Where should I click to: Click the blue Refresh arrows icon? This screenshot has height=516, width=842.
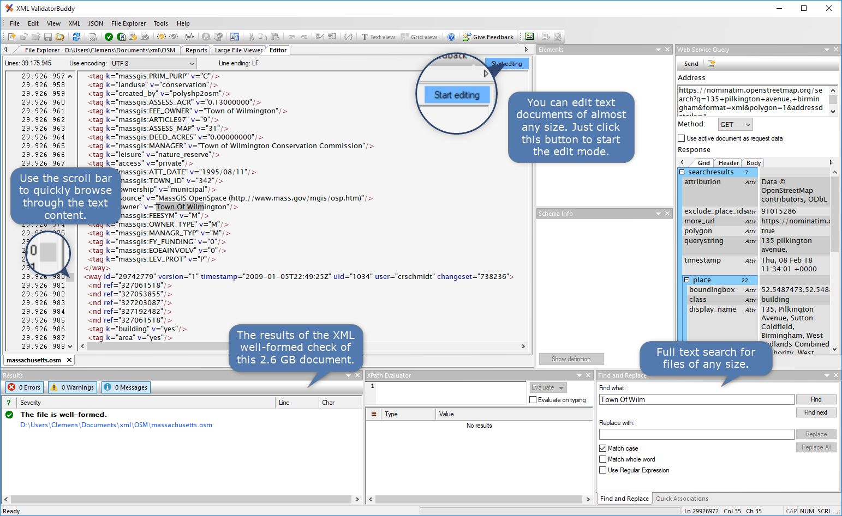pos(76,37)
